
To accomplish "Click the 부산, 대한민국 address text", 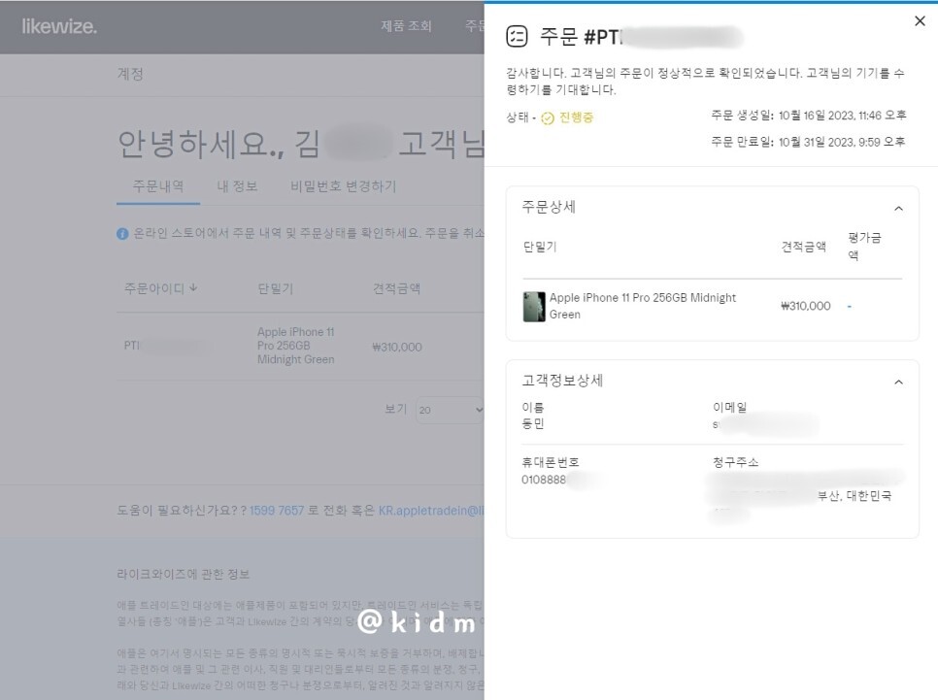I will point(854,496).
